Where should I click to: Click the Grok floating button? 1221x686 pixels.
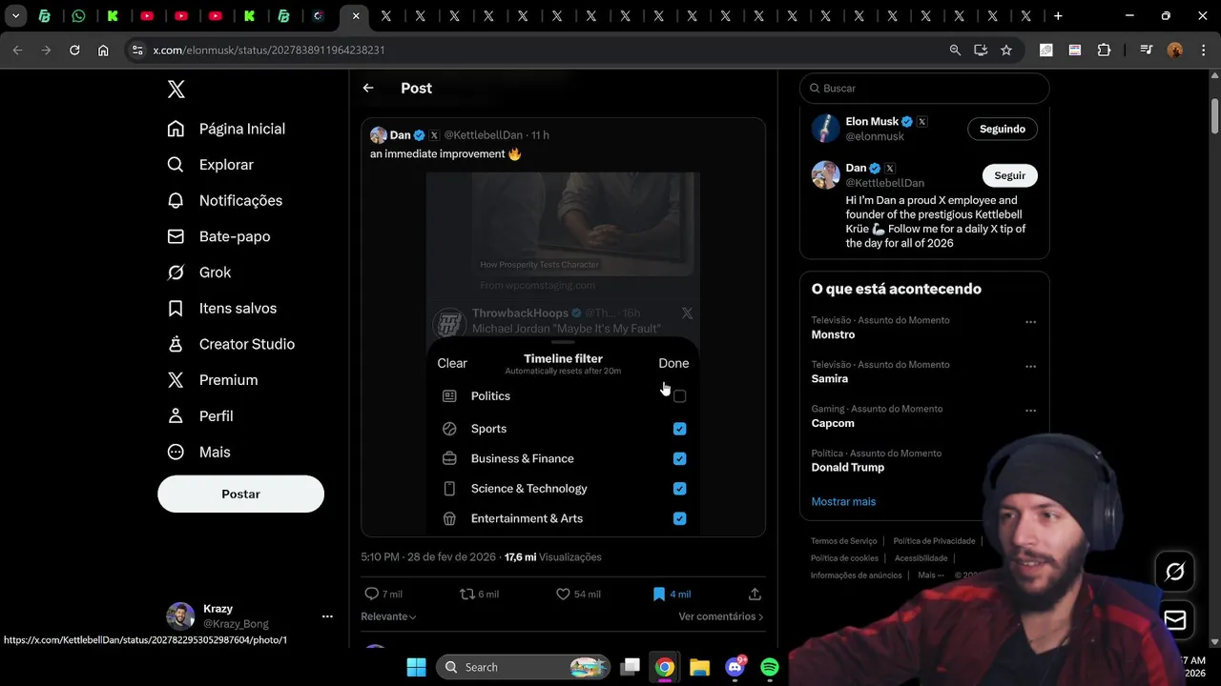click(1175, 571)
